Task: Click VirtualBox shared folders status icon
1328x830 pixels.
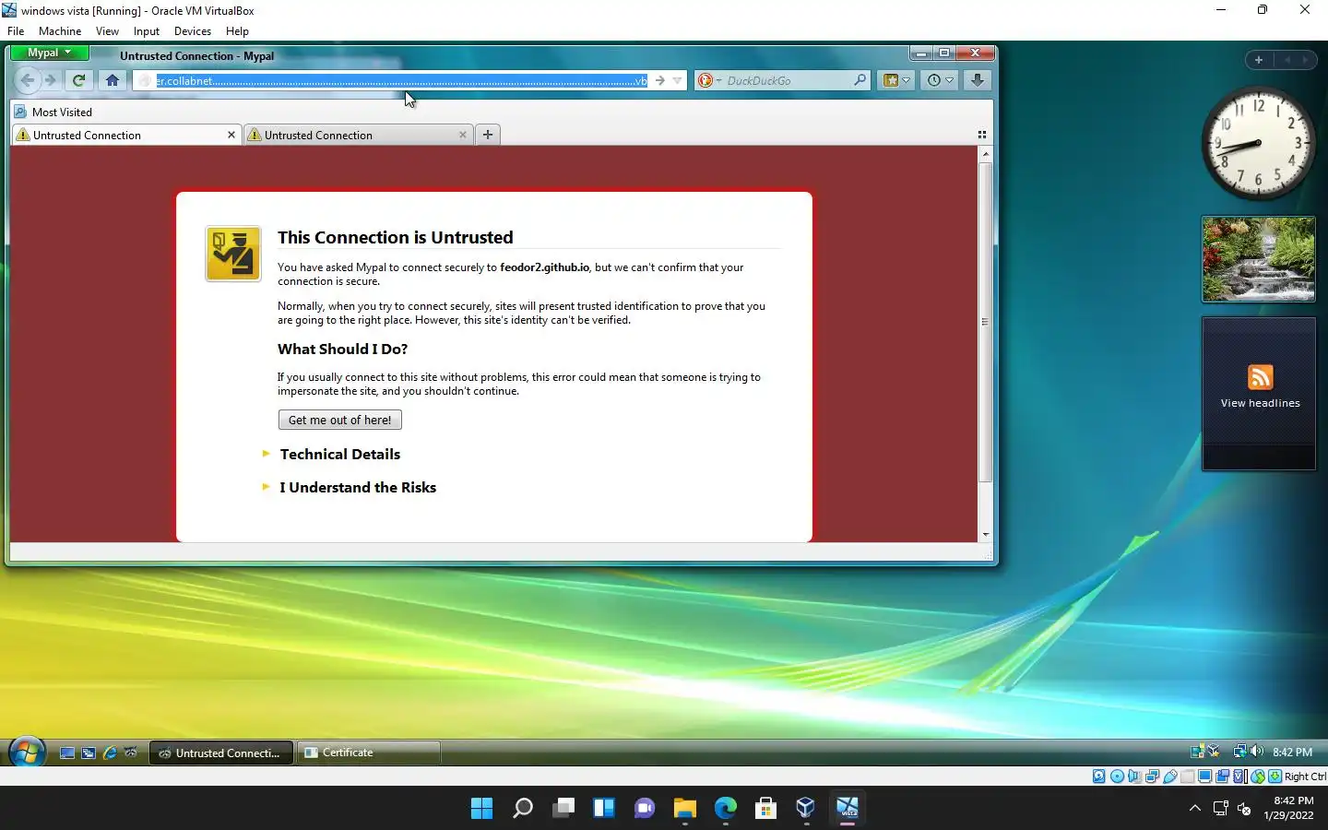Action: click(1188, 777)
